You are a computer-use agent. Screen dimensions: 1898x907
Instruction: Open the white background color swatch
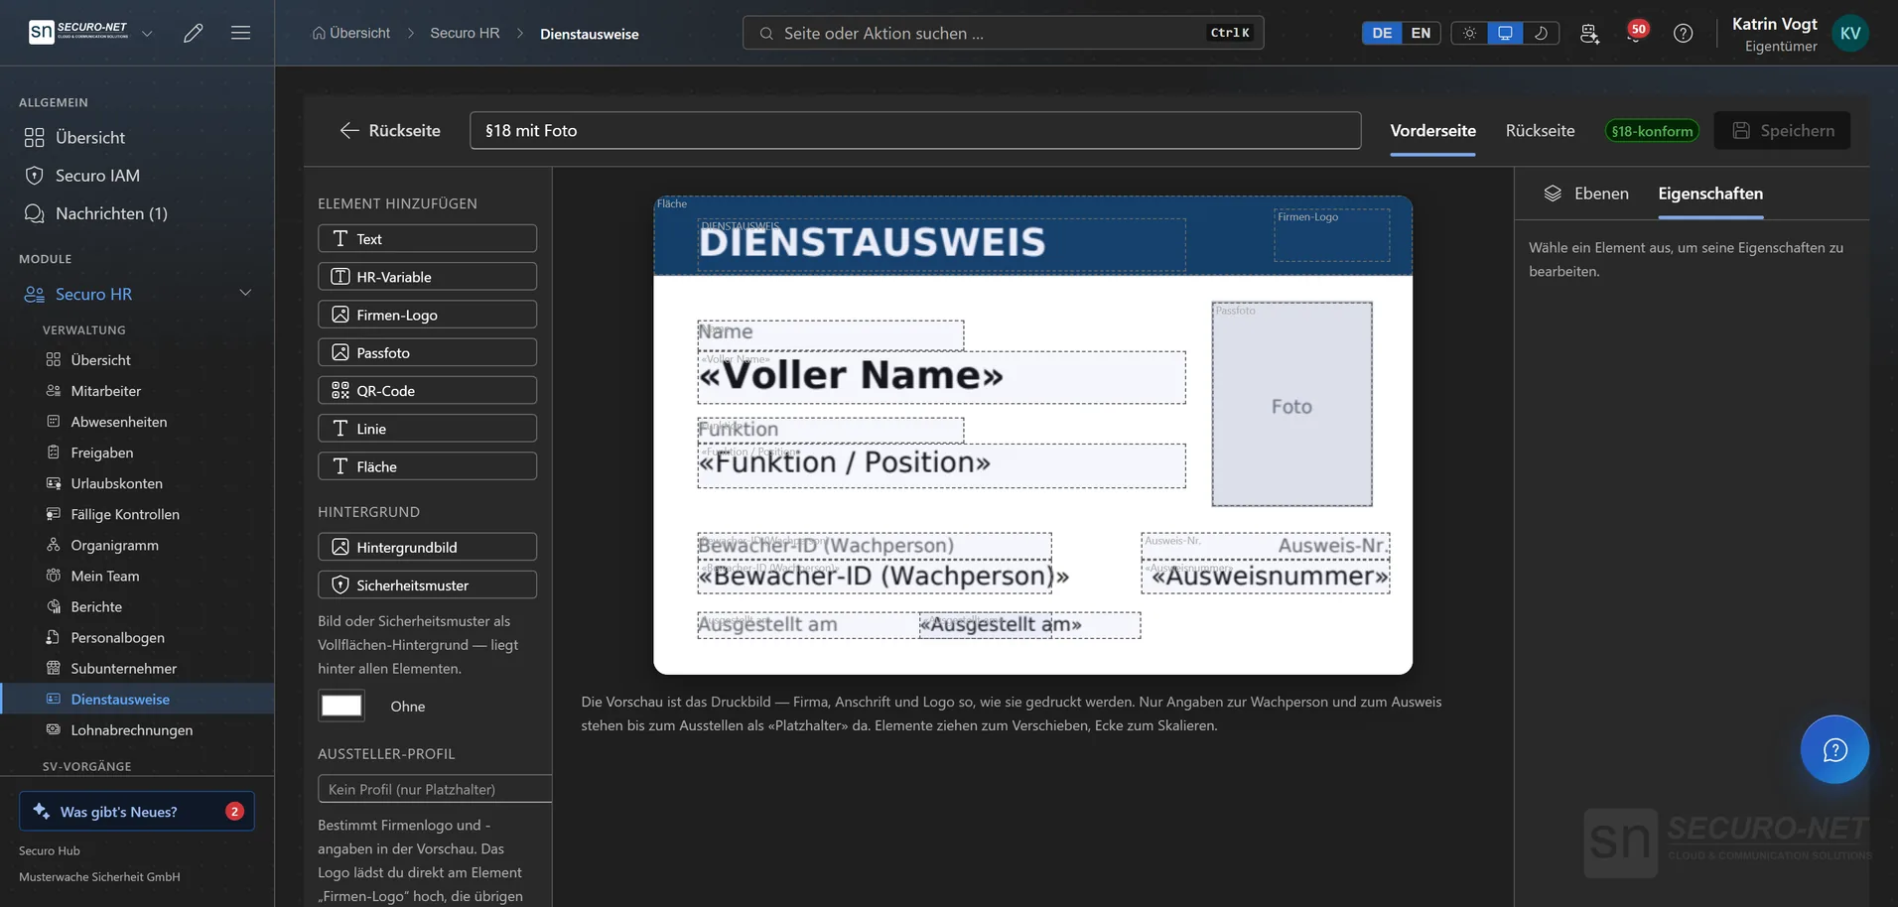pyautogui.click(x=341, y=706)
